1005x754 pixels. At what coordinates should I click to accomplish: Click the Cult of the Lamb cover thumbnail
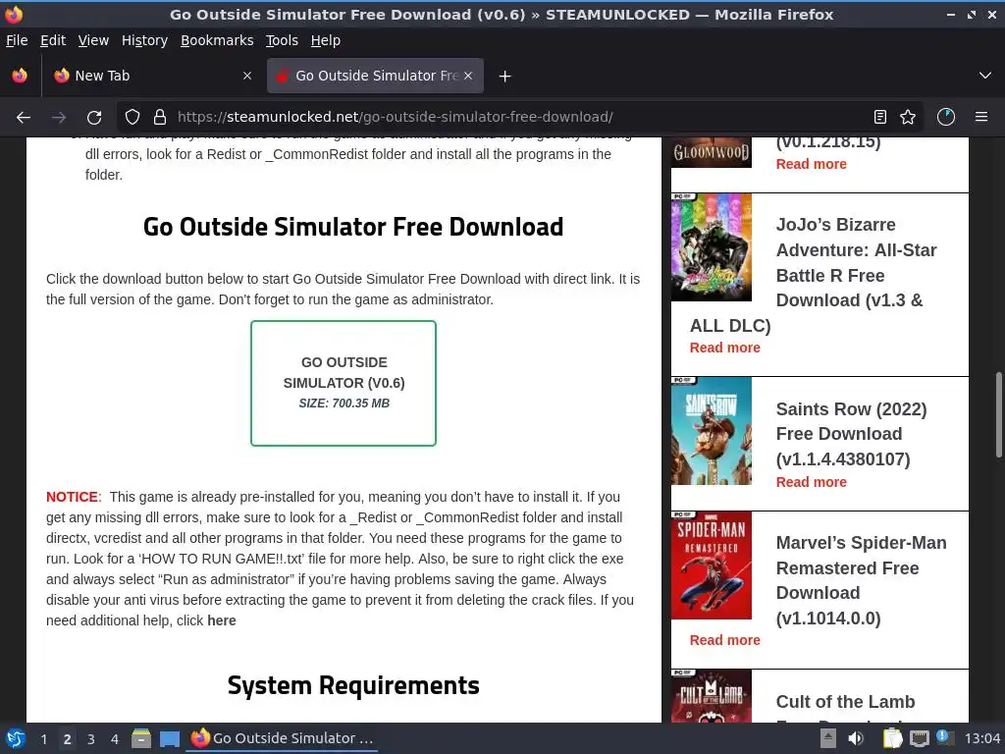coord(711,696)
